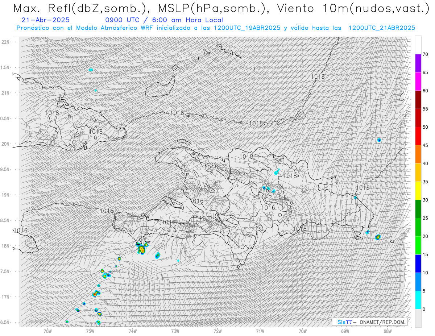
Task: Click the map title 'Max. Refl(dbZ,somb.)'
Action: coord(81,9)
